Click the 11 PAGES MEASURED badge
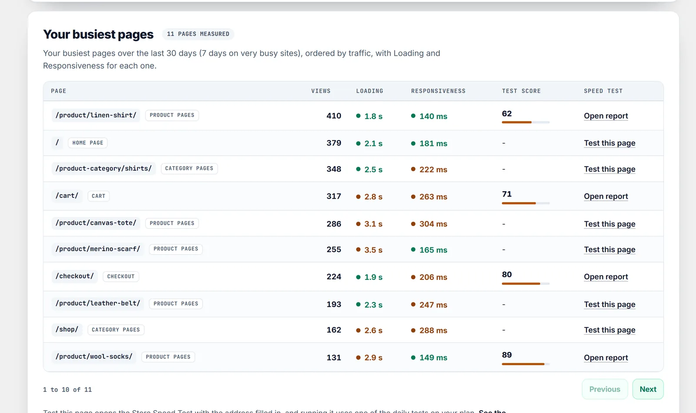 [x=198, y=34]
